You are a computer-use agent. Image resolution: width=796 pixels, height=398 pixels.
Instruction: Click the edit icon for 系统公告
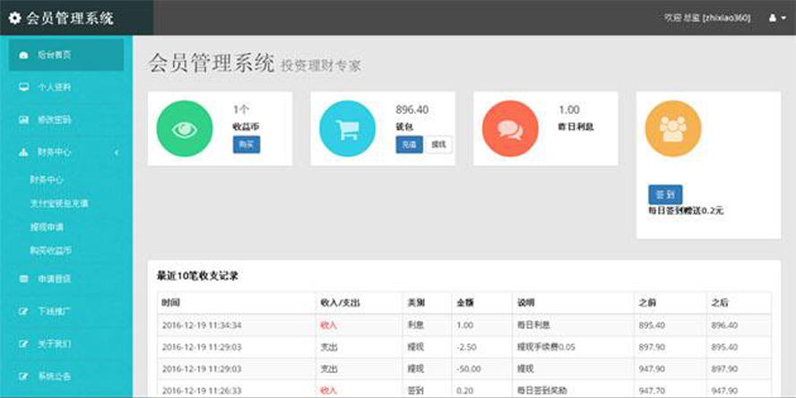pyautogui.click(x=23, y=376)
